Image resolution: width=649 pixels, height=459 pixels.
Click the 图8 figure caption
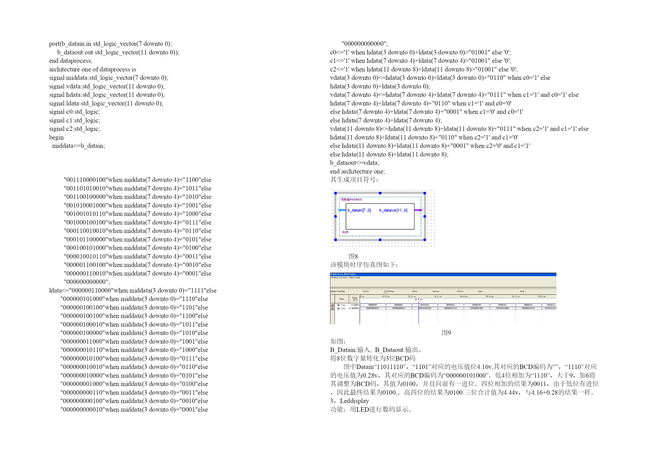click(x=353, y=256)
